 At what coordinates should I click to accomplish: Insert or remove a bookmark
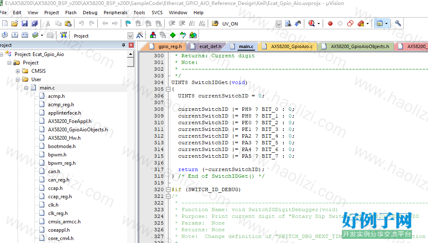[128, 23]
